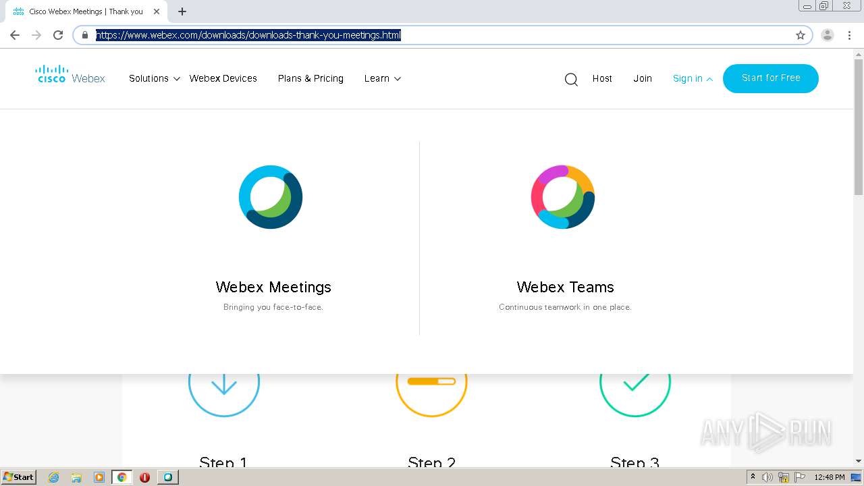Click the Step 2 heading text

[432, 462]
